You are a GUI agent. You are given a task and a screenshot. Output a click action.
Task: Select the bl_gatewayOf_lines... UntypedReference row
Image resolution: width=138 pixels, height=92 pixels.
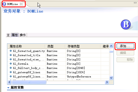[x=58, y=76]
